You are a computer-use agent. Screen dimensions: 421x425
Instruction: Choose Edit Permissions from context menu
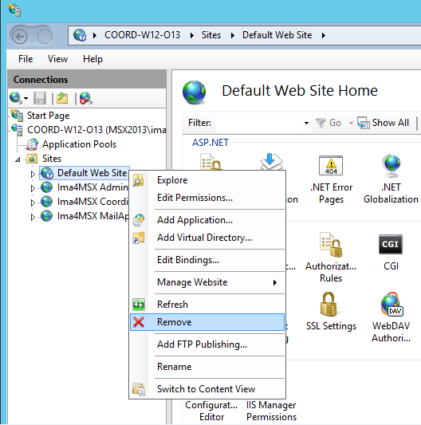[207, 198]
